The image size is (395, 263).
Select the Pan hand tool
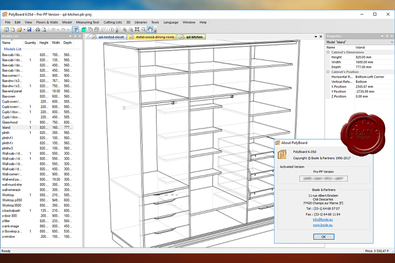tap(150, 30)
